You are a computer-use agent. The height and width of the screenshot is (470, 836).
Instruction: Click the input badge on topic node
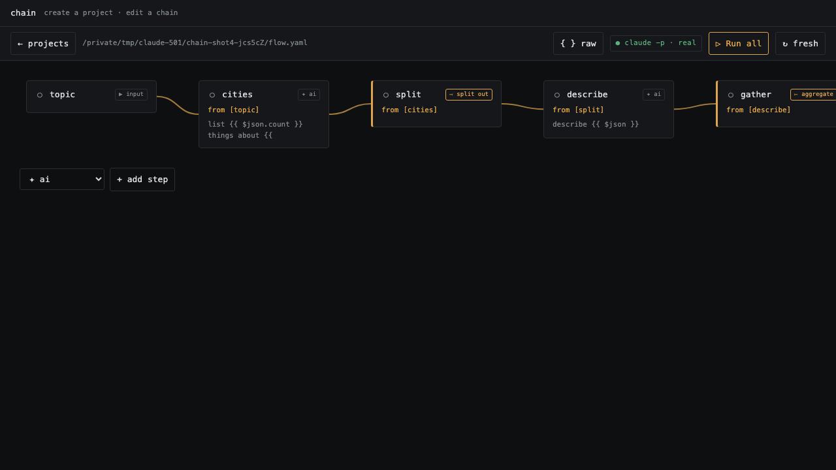pyautogui.click(x=131, y=95)
